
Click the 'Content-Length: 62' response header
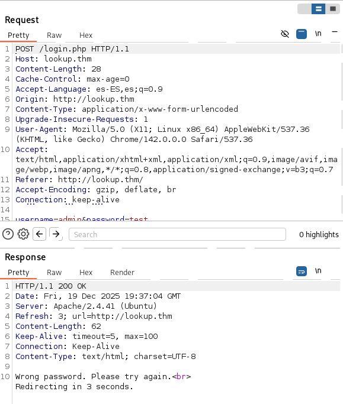pos(58,327)
